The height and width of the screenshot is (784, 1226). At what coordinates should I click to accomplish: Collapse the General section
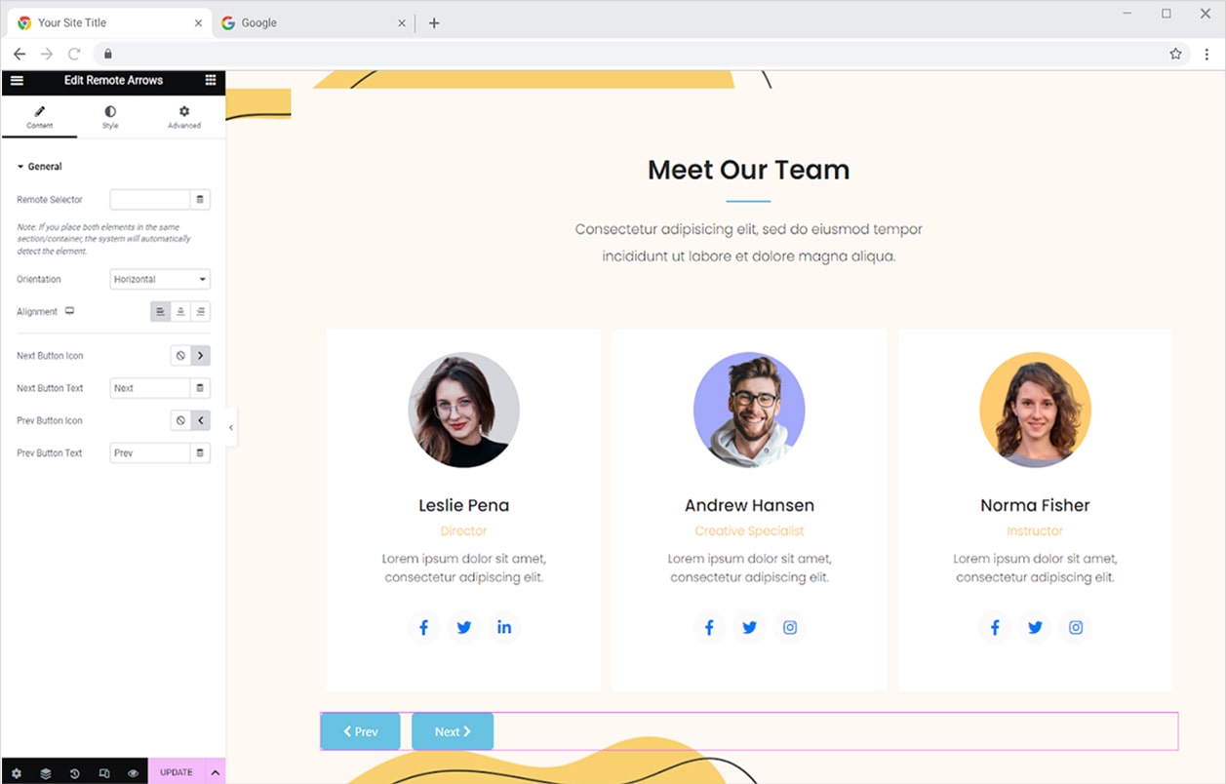tap(40, 167)
